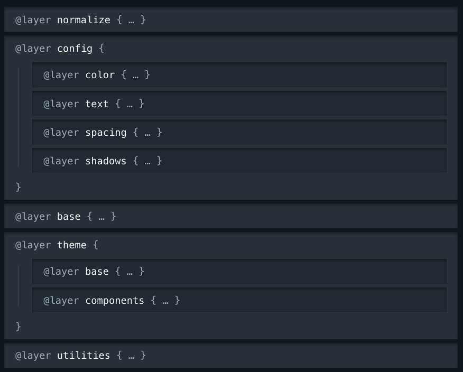The width and height of the screenshot is (463, 372).
Task: Expand the top-level base layer ellipsis
Action: click(101, 217)
